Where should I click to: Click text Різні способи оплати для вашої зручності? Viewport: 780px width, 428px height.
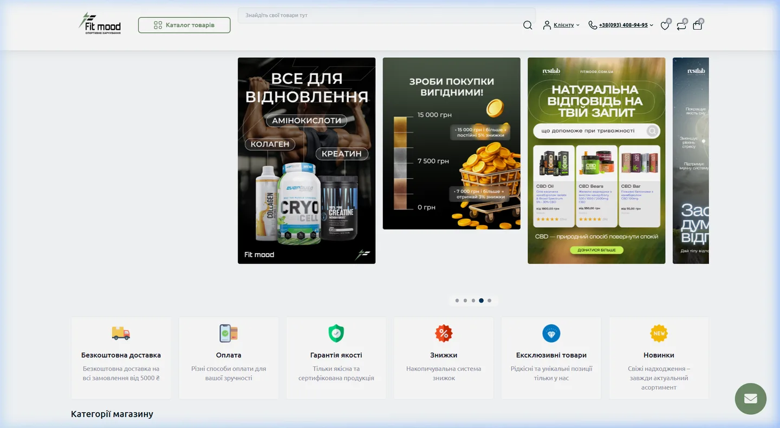coord(229,373)
